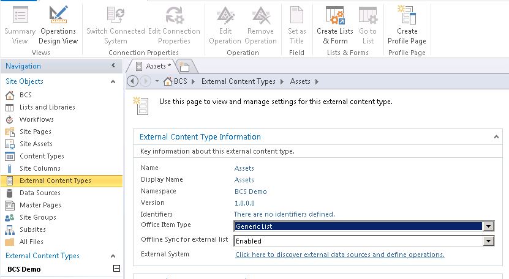Collapse the Site Objects section
Screen dimensions: 509x279
pyautogui.click(x=113, y=81)
